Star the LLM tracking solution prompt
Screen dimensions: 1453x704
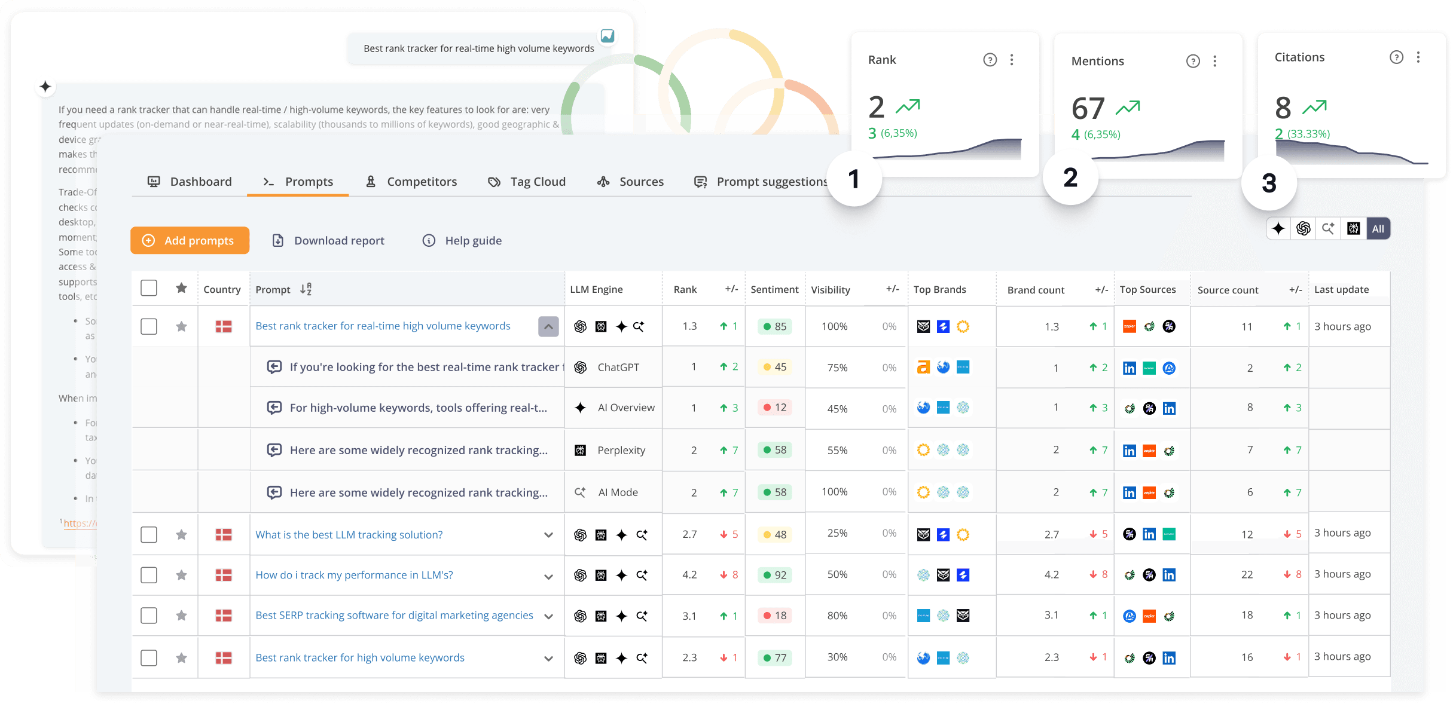point(181,534)
